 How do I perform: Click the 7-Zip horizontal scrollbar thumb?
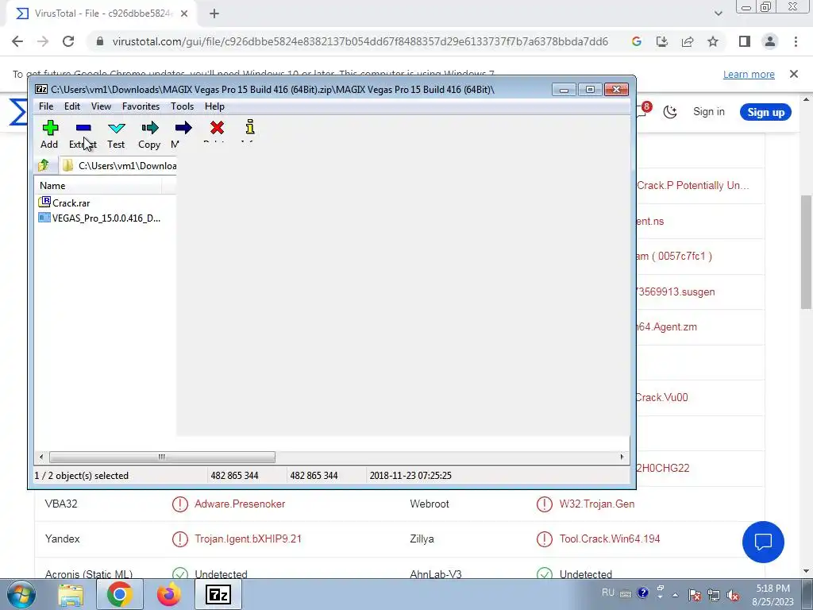pyautogui.click(x=162, y=457)
